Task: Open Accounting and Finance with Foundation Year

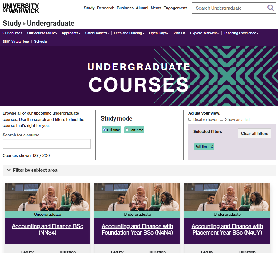Action: pyautogui.click(x=137, y=229)
